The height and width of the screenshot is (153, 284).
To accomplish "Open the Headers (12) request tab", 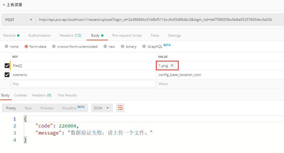I will (x=70, y=35).
